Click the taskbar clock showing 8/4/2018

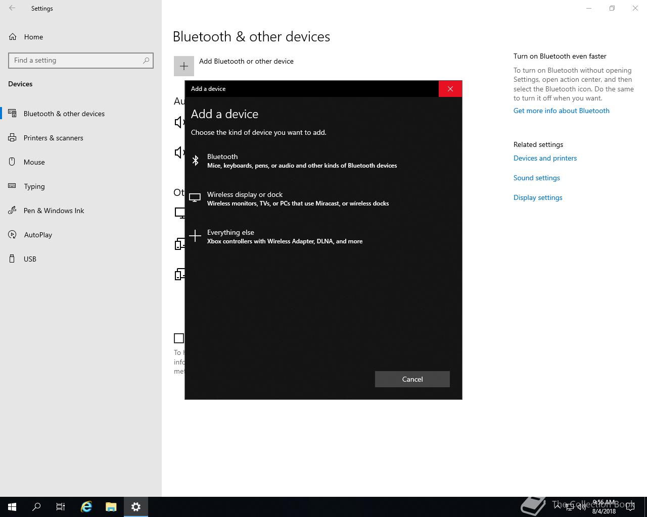604,507
